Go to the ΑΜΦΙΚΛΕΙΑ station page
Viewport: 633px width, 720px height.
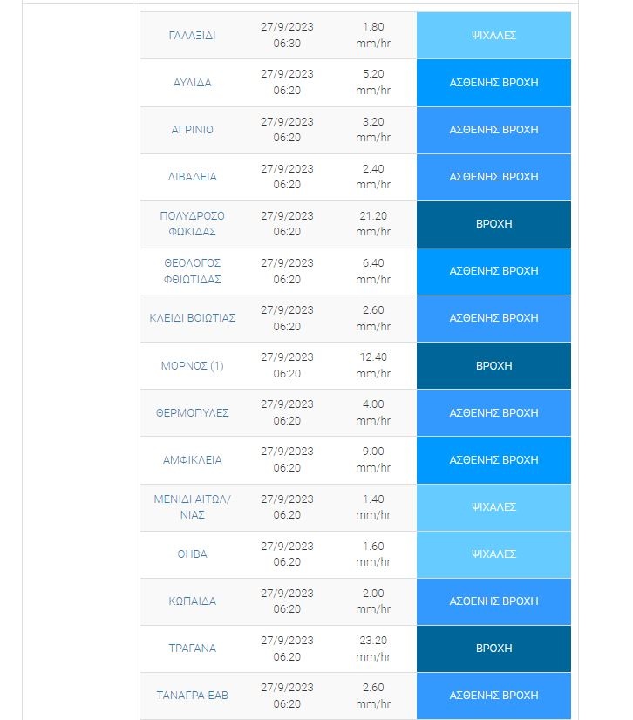tap(192, 460)
